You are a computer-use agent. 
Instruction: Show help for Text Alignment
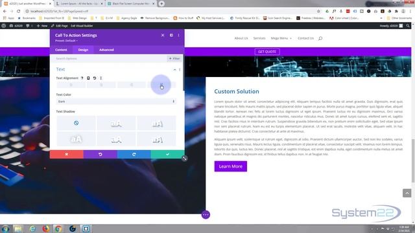[82, 78]
